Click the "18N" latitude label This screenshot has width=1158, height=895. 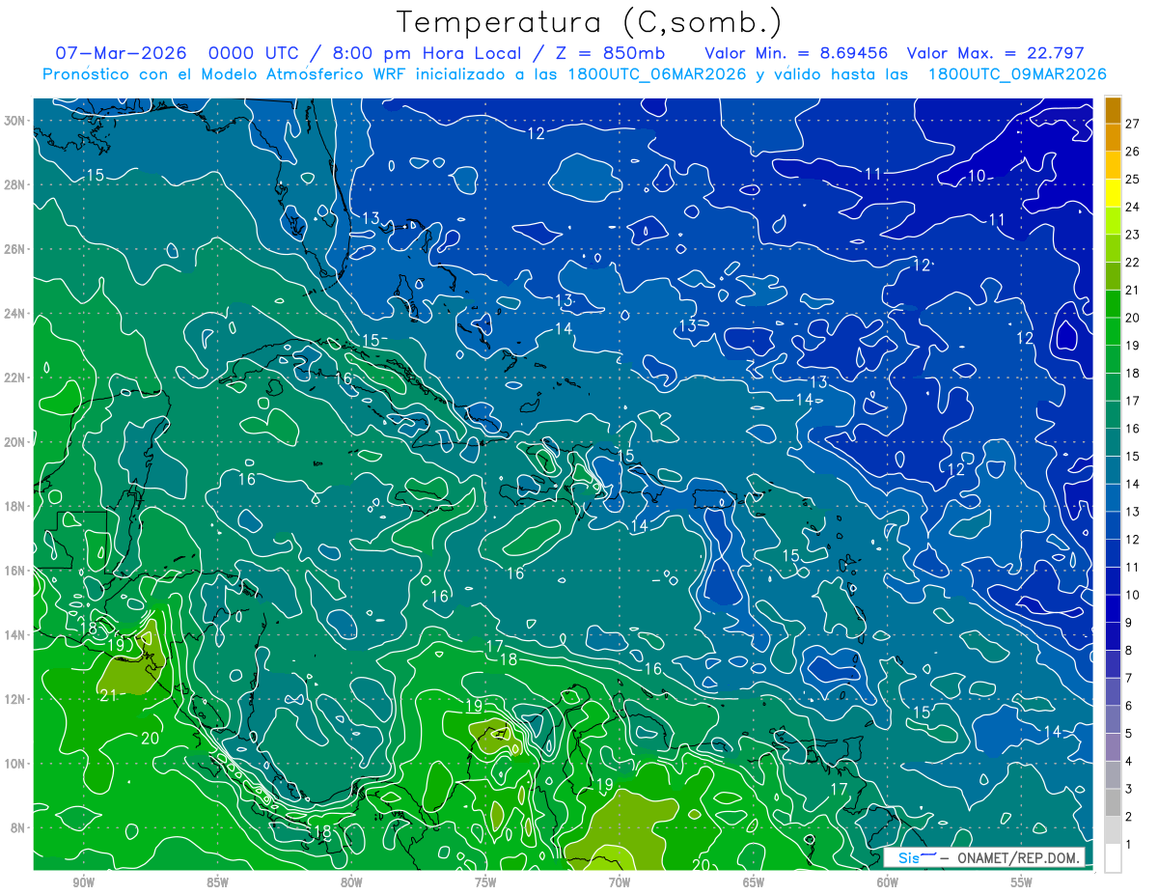[14, 506]
